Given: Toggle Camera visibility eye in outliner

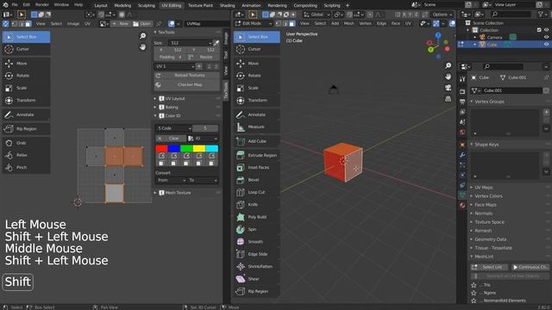Looking at the screenshot, I should (546, 37).
